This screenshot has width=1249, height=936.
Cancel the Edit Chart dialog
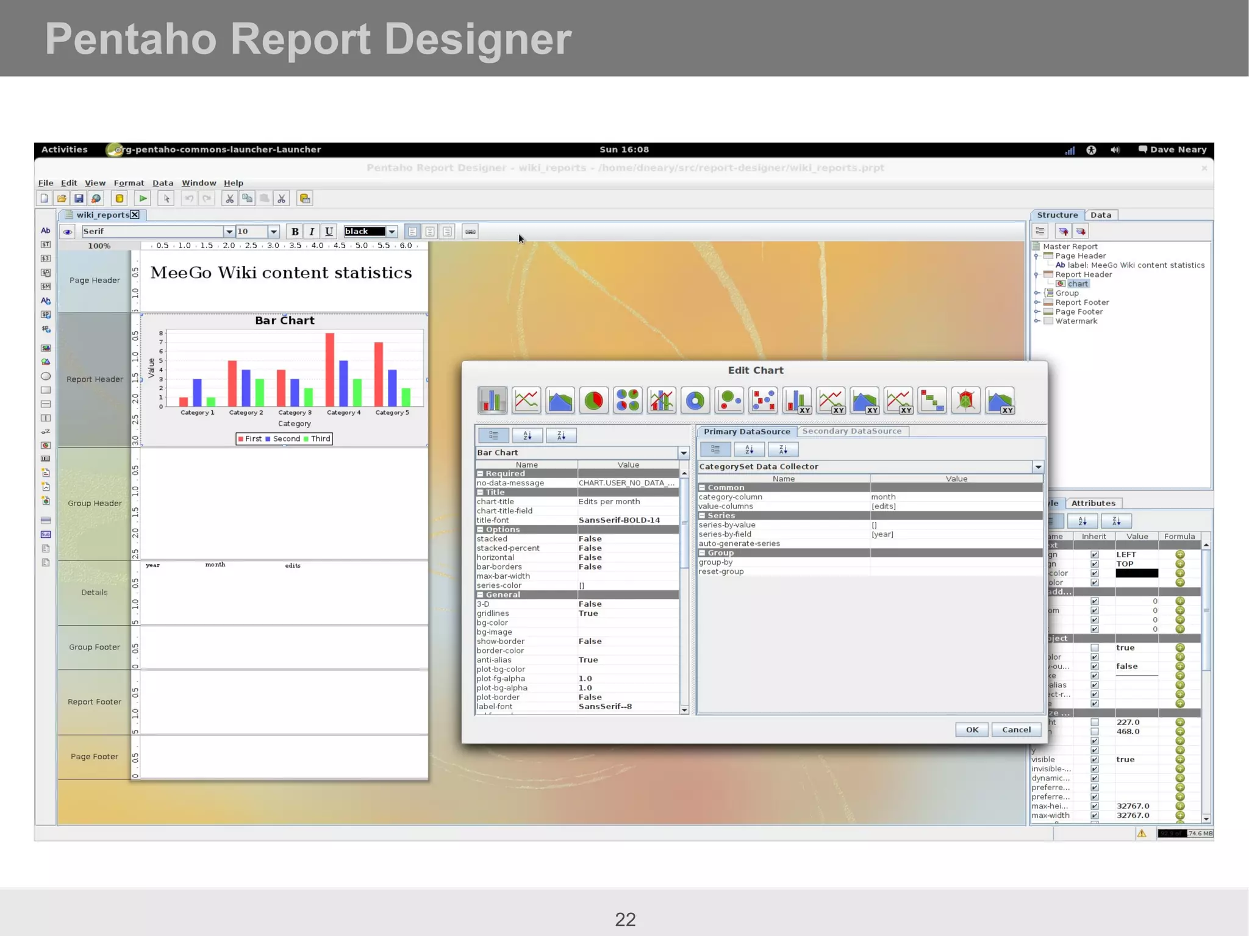1016,729
